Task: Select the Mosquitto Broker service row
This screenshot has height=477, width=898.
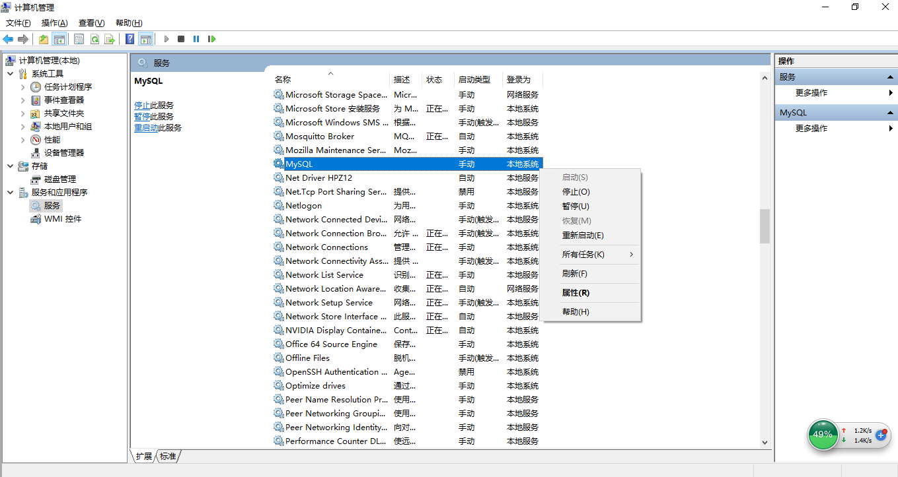Action: [x=407, y=137]
